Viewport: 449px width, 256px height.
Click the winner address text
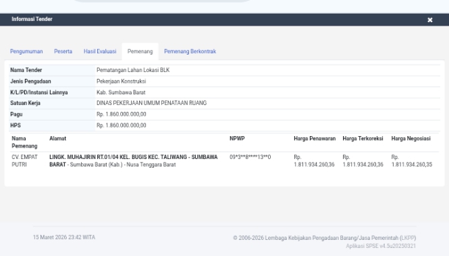pyautogui.click(x=134, y=160)
